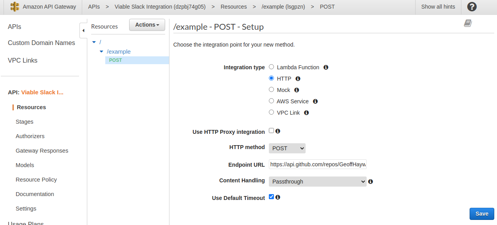
Task: Select Mock integration type
Action: pyautogui.click(x=271, y=90)
